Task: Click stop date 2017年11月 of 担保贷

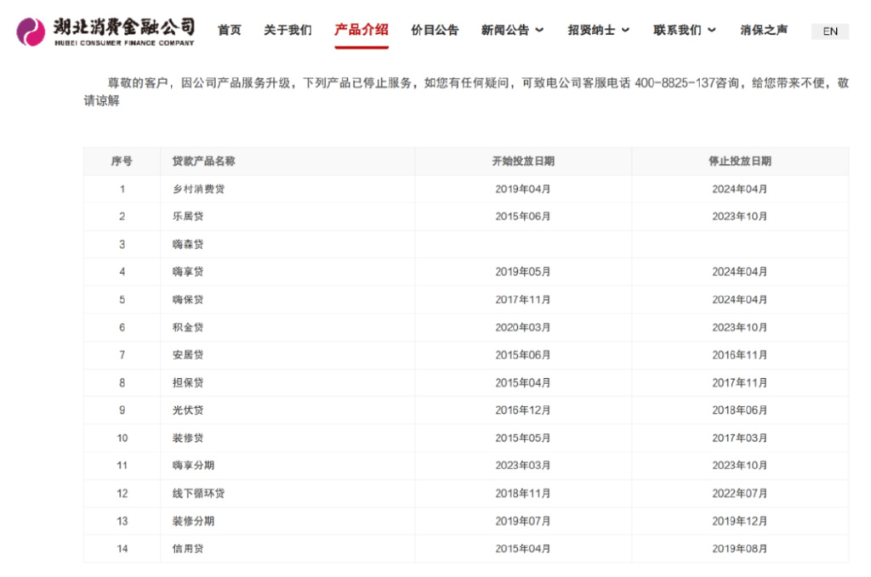Action: pos(740,382)
